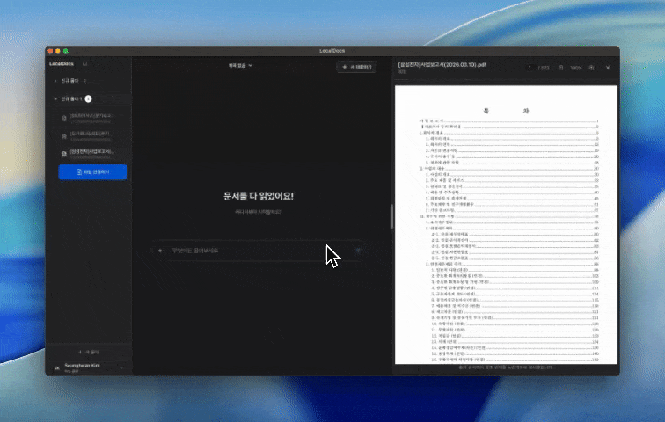Close the PDF preview panel
This screenshot has width=665, height=422.
pos(608,68)
